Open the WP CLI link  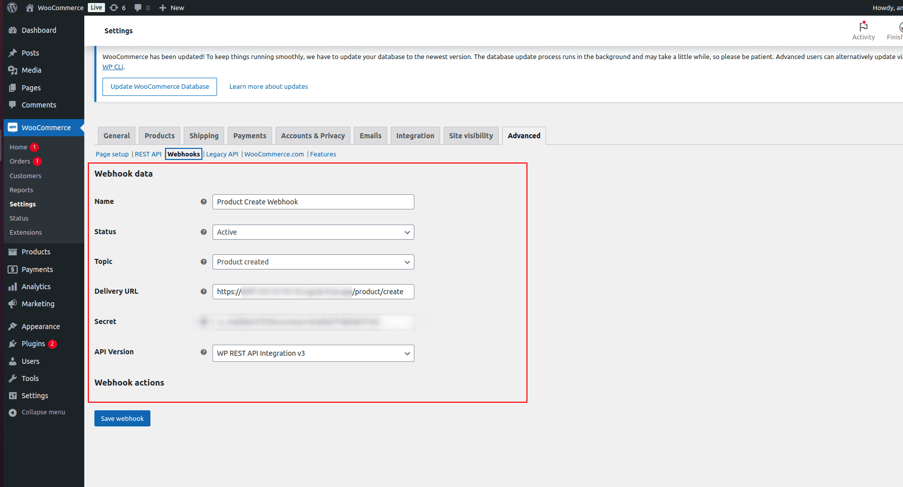coord(113,67)
